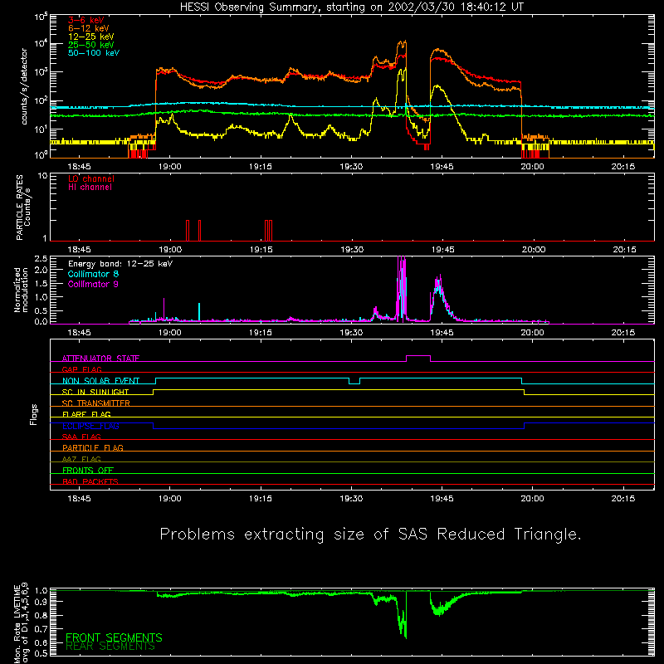Select the SC IN SUNLIGHT flag label
Screen dimensions: 664x664
pyautogui.click(x=95, y=392)
